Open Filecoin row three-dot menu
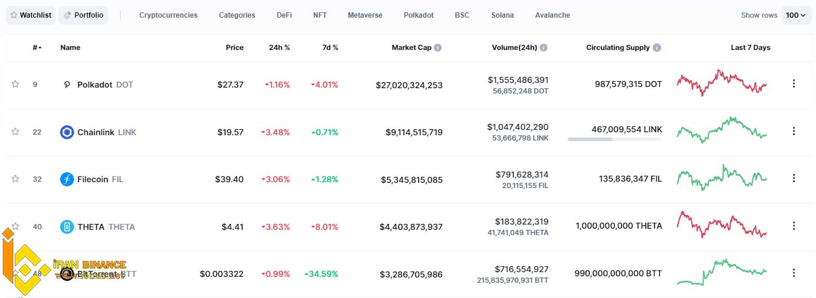The width and height of the screenshot is (816, 298). [x=793, y=178]
